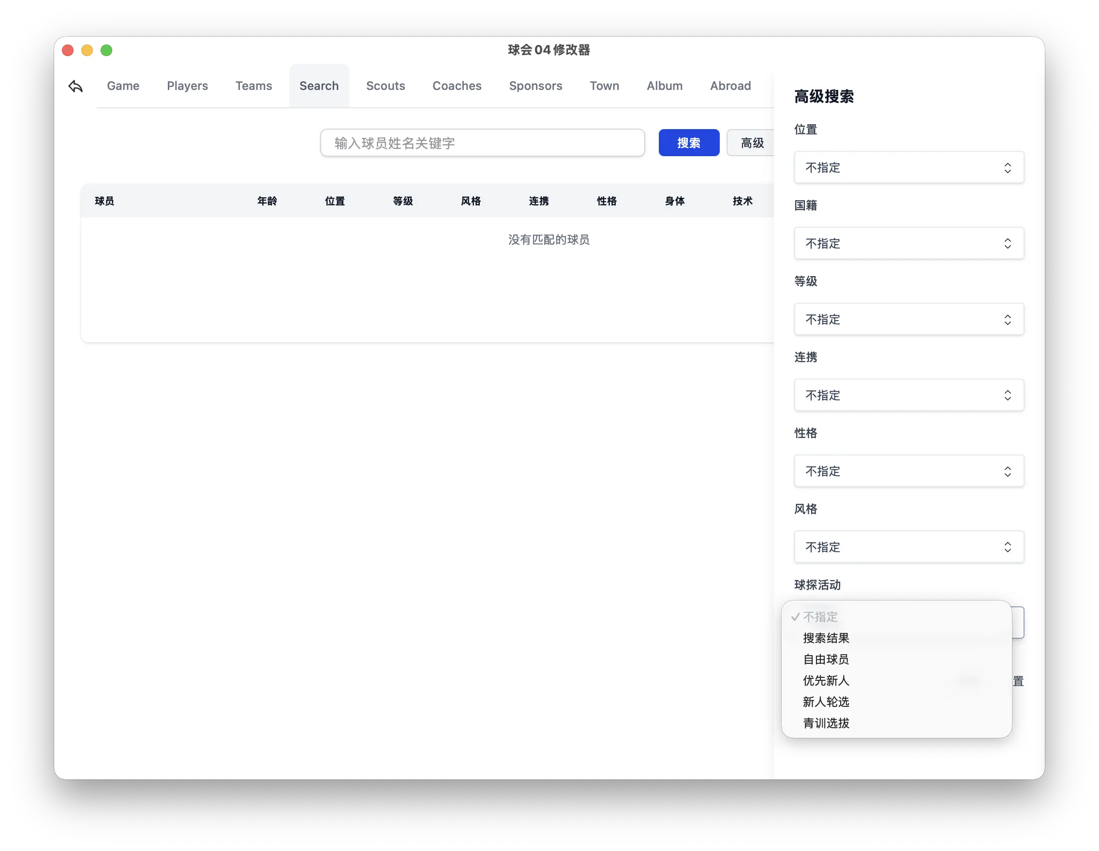Sort the table by 年龄 column

point(267,201)
